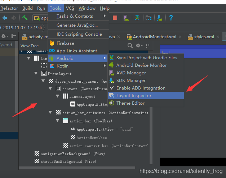
Task: Open Project Structure toolbar icon
Action: (149, 18)
